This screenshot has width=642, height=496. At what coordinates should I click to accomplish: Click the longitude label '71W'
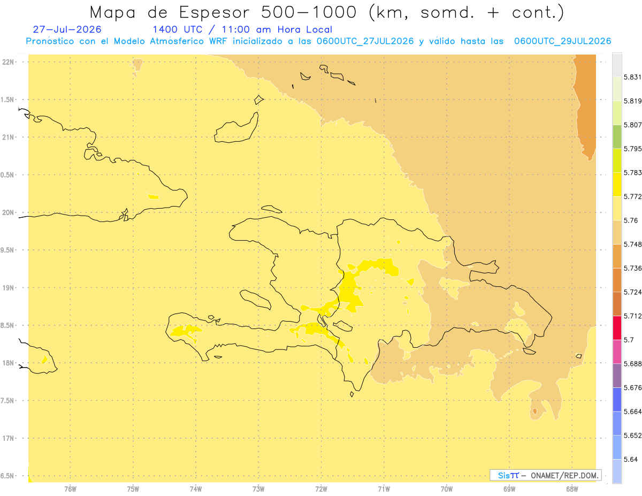384,489
